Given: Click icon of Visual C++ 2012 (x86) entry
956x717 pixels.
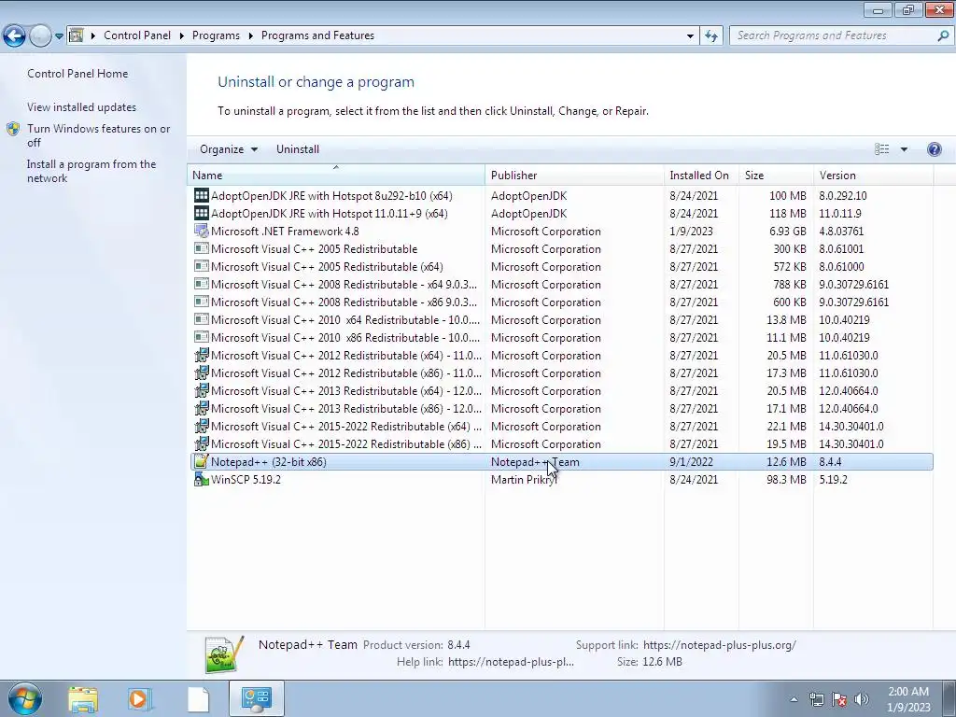Looking at the screenshot, I should click(x=202, y=373).
